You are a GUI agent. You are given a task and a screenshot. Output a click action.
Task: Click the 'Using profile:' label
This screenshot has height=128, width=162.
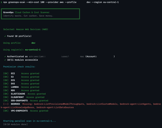[12, 43]
